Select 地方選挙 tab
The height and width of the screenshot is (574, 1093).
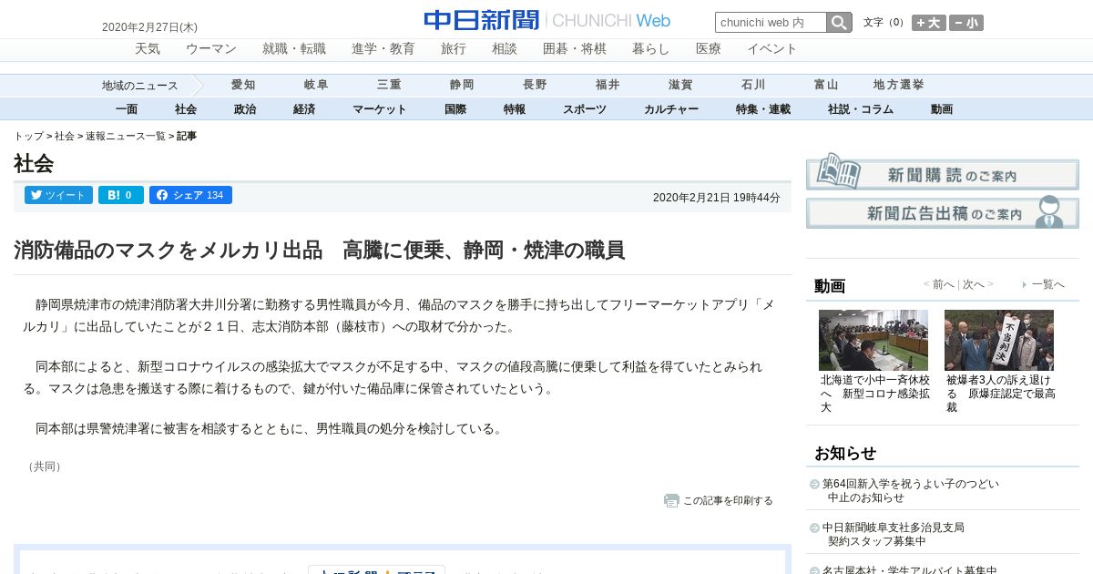pos(899,85)
